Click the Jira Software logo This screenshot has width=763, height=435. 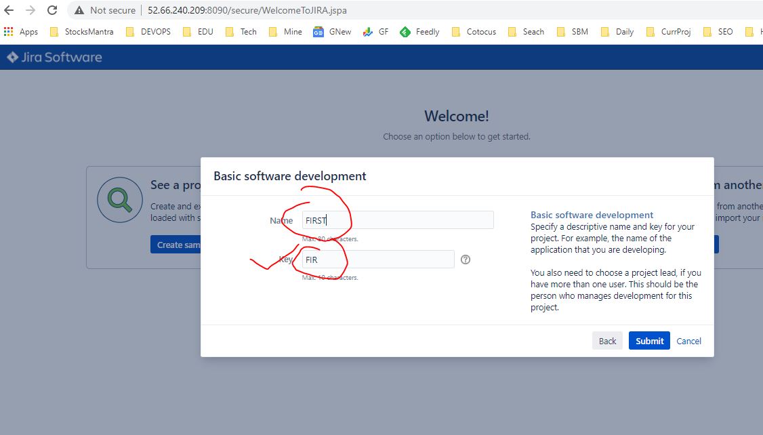click(55, 58)
